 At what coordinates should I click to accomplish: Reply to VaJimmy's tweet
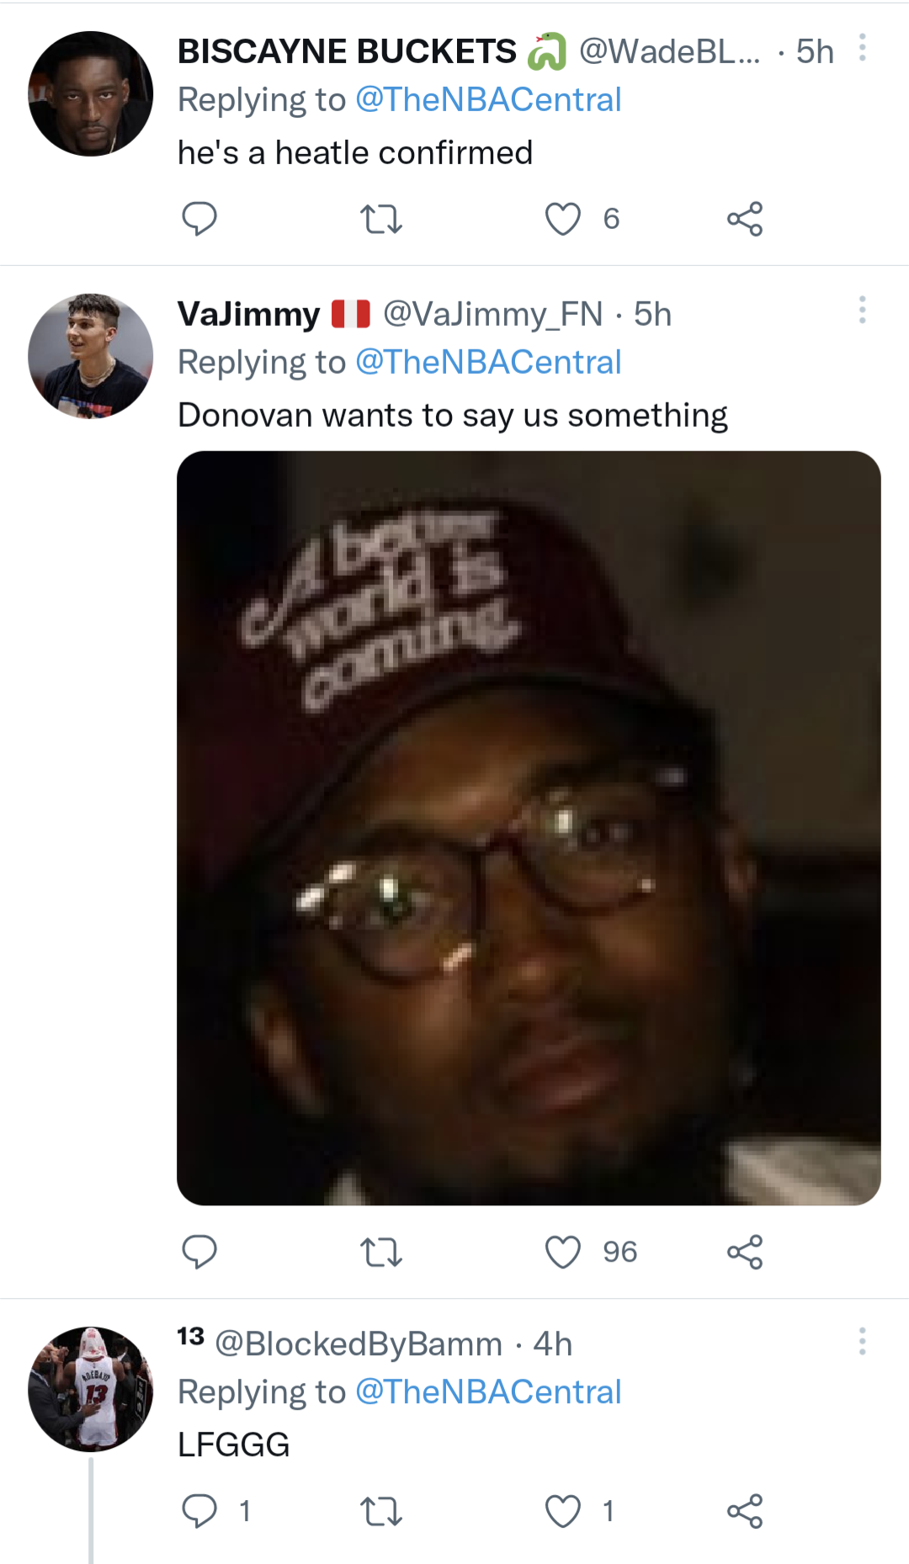point(199,1252)
